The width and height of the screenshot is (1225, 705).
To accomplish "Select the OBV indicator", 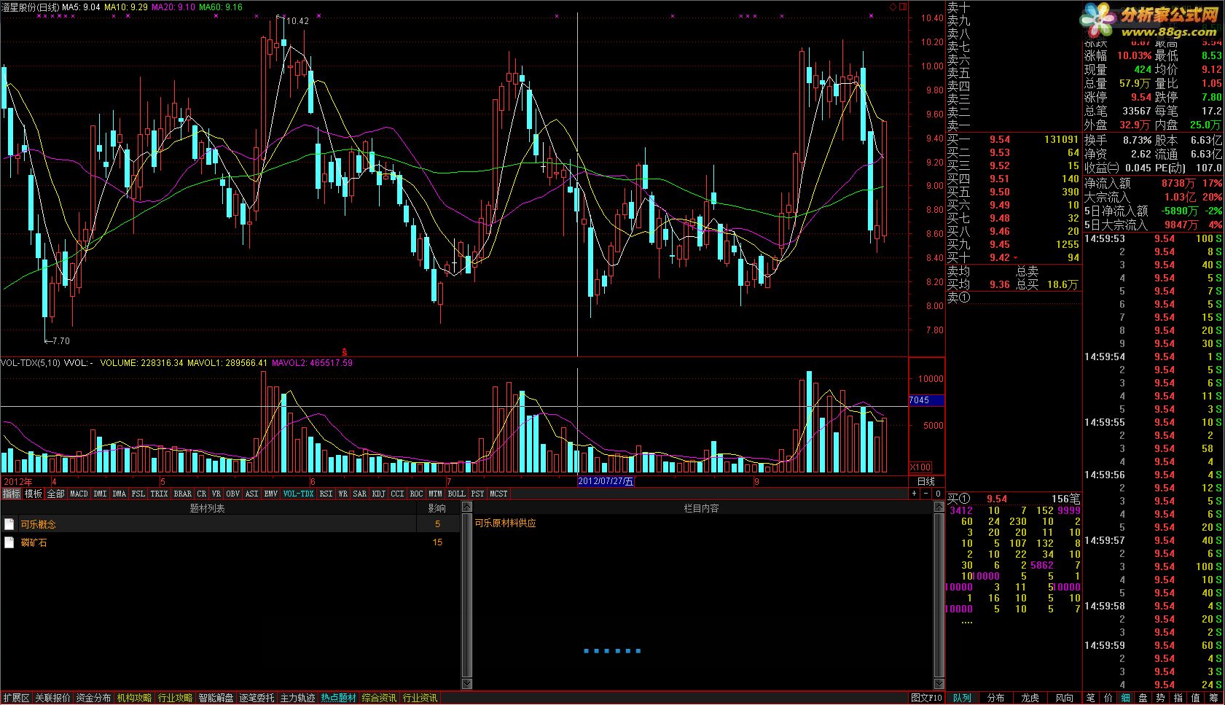I will click(233, 494).
